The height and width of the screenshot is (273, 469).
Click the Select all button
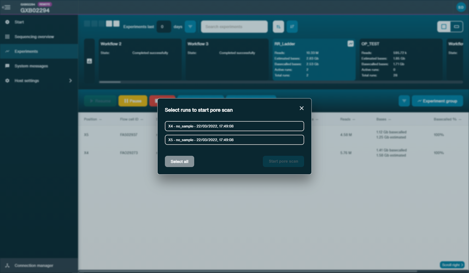(x=180, y=161)
